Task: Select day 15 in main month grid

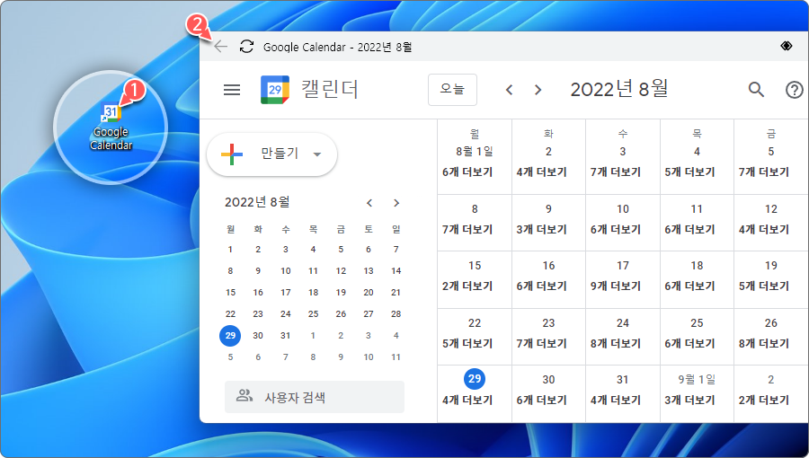Action: [x=475, y=265]
